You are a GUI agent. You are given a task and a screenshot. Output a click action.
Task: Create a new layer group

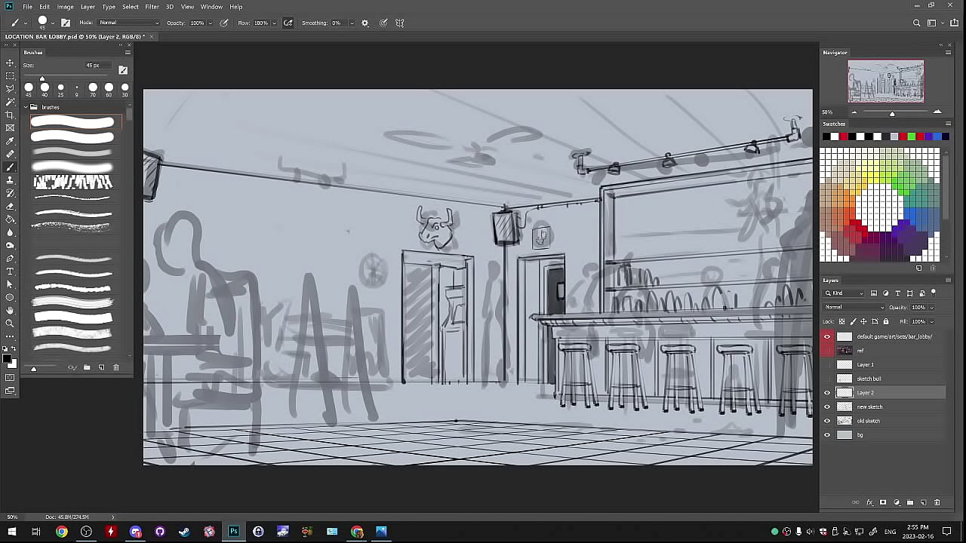click(910, 502)
